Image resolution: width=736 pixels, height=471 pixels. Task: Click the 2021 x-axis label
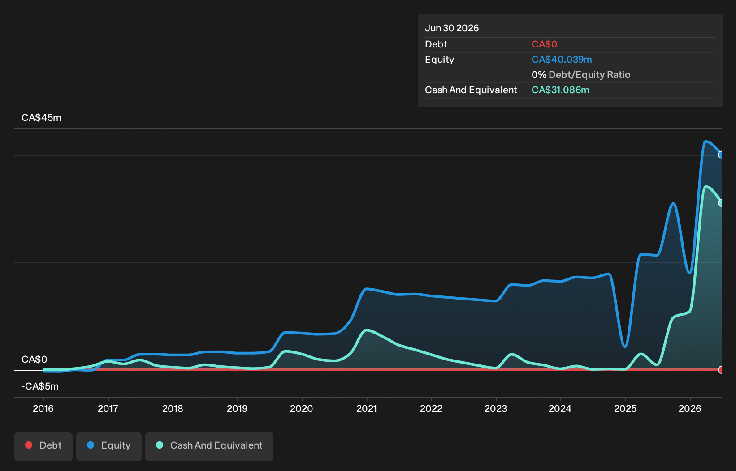click(367, 408)
